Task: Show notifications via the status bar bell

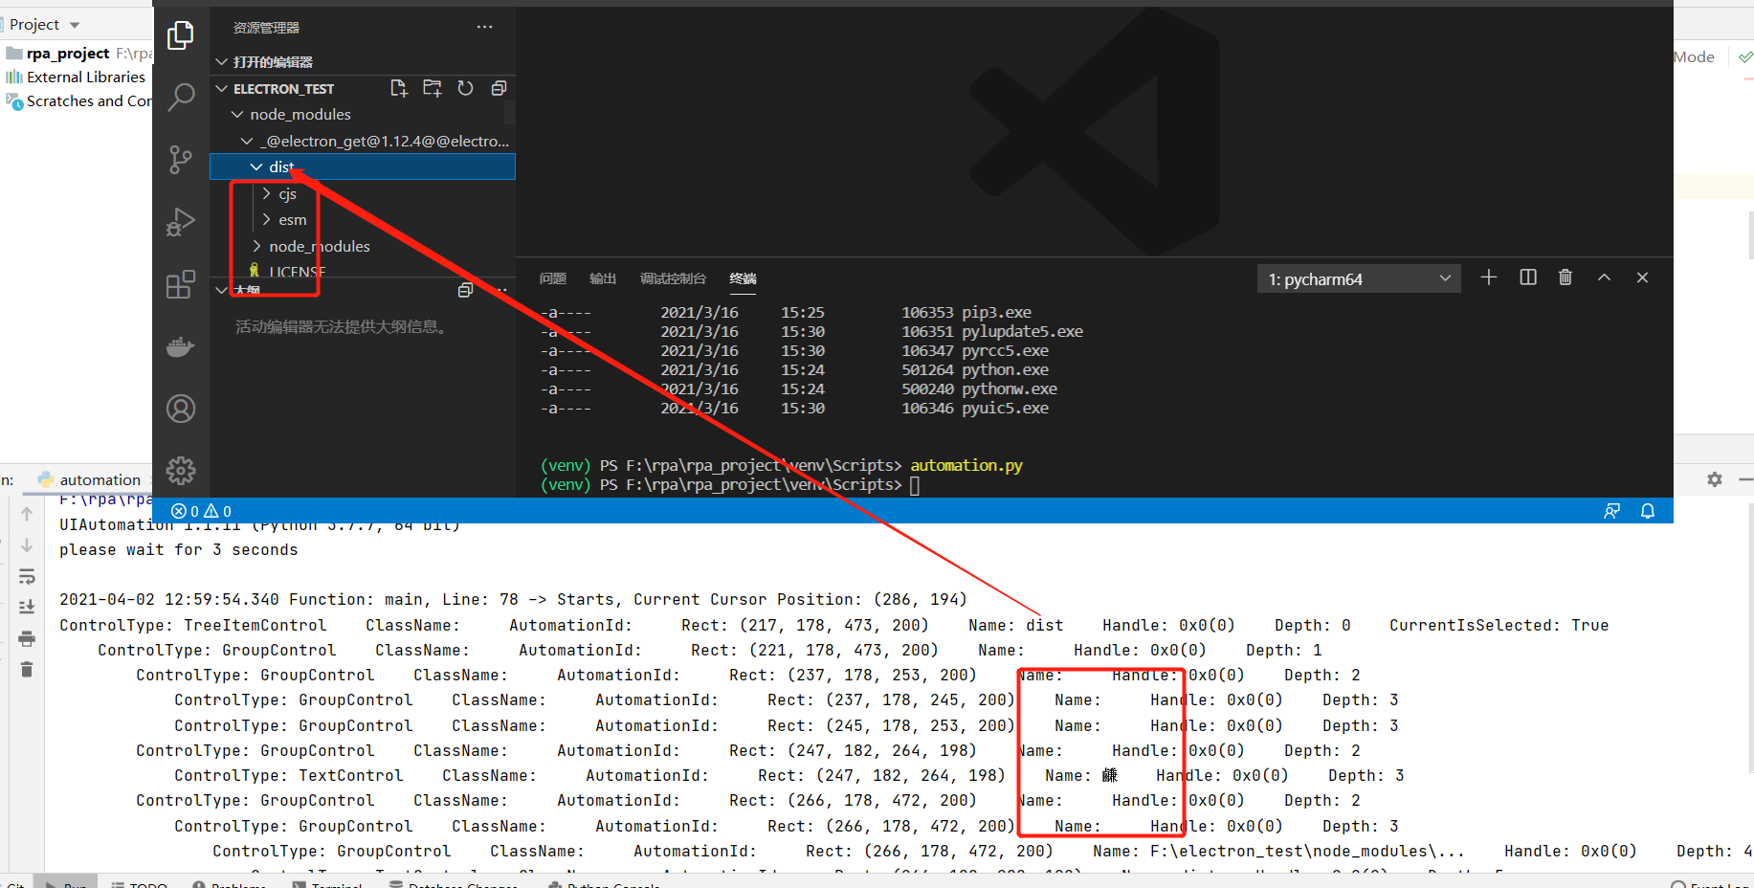Action: point(1648,510)
